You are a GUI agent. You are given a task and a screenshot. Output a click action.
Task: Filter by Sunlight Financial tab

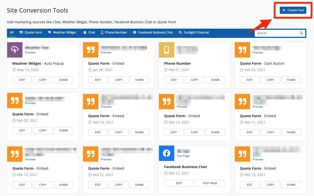coord(194,32)
